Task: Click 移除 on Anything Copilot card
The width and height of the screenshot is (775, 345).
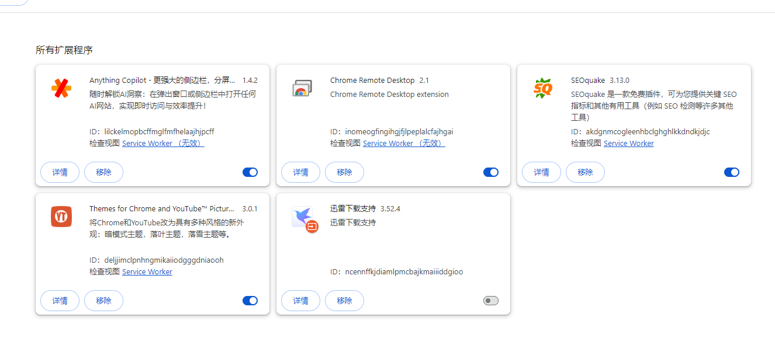Action: pos(103,172)
